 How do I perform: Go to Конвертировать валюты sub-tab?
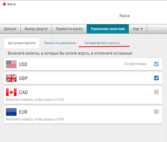102,43
